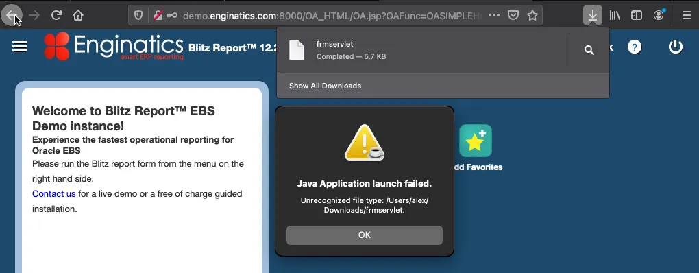Open the frmservlet downloaded file entry

coord(423,50)
